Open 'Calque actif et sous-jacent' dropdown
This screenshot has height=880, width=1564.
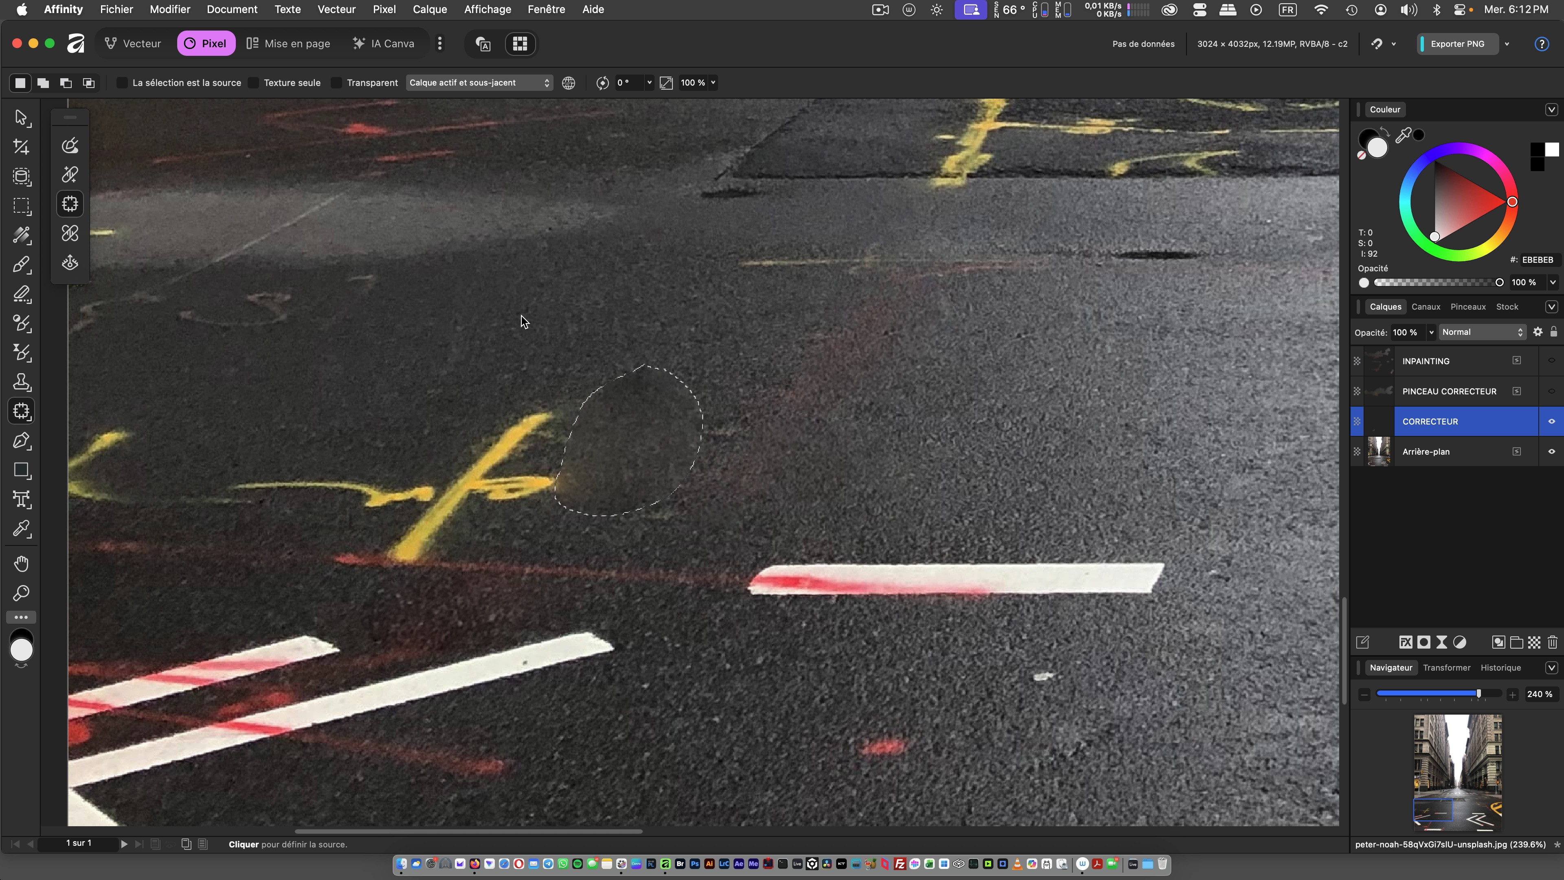pos(479,83)
